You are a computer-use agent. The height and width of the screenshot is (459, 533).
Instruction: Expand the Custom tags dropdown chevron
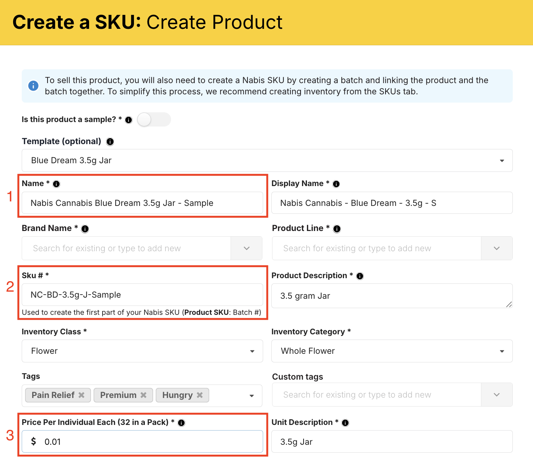[x=496, y=395]
